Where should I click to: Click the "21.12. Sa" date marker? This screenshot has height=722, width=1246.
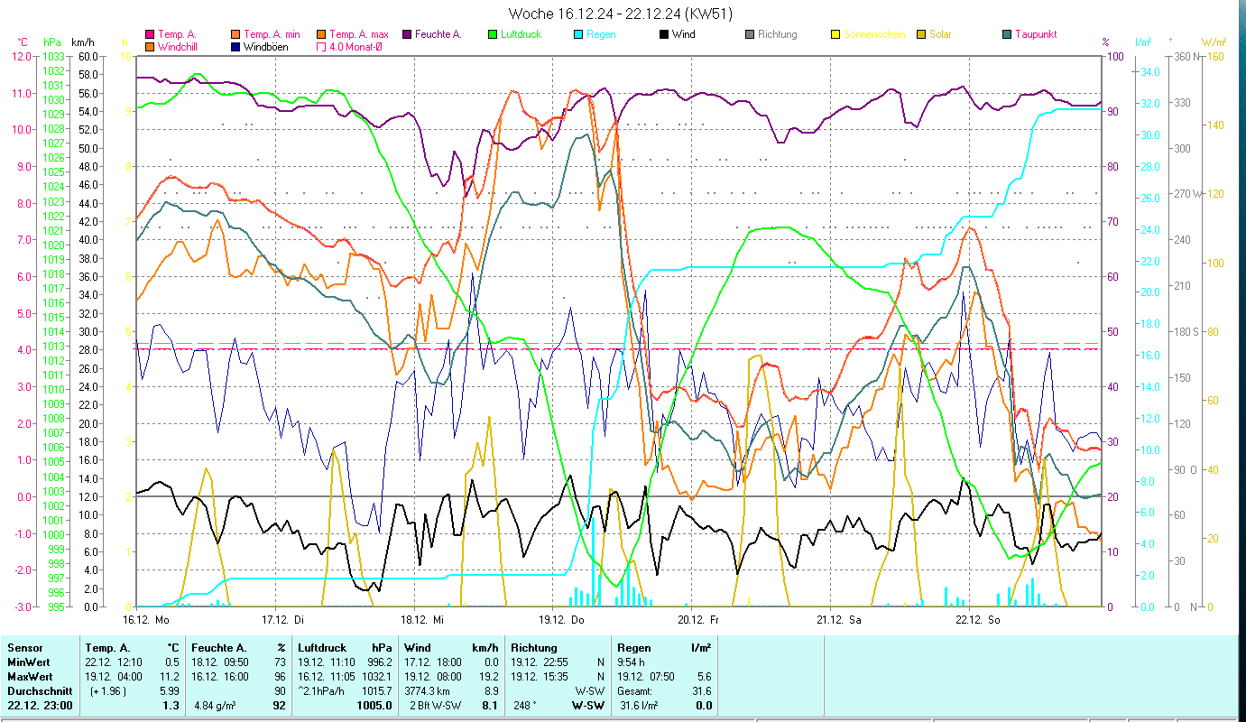click(838, 620)
